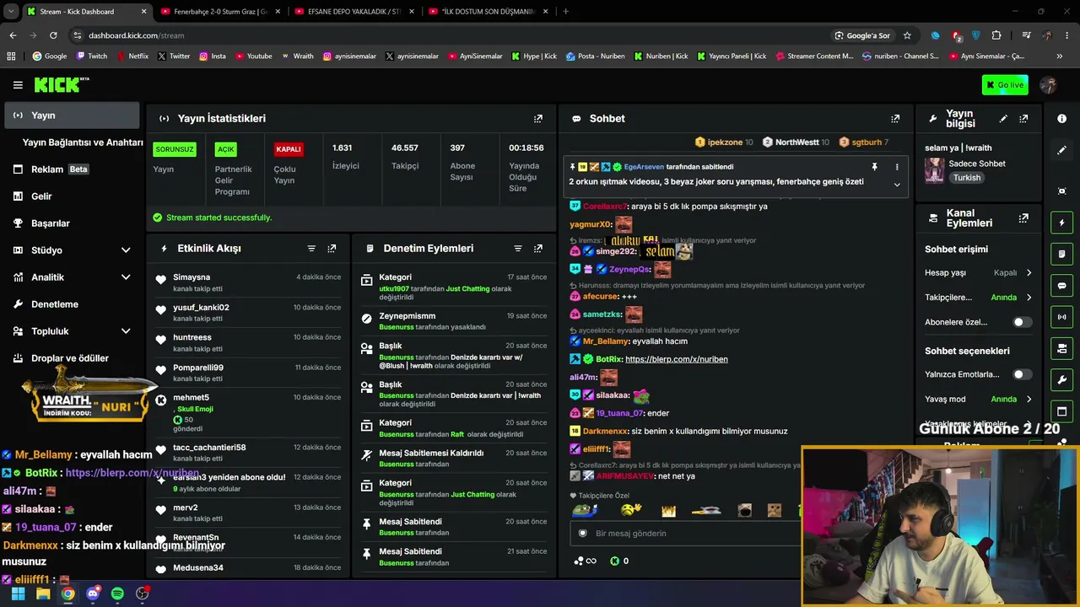Select the crown emote in quick emotes
This screenshot has height=607, width=1080.
(669, 511)
